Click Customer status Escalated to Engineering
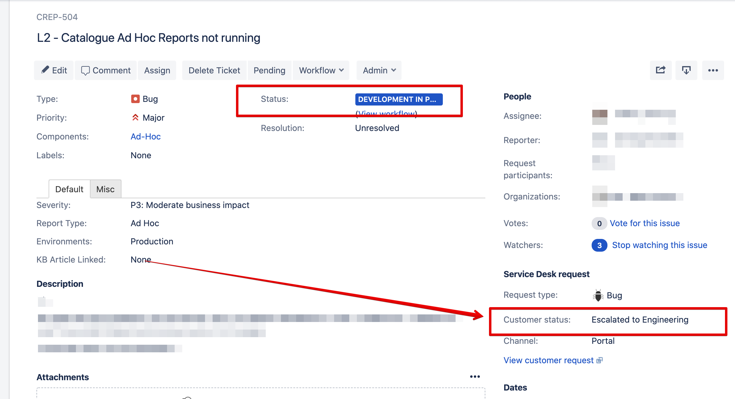The width and height of the screenshot is (735, 399). point(640,320)
